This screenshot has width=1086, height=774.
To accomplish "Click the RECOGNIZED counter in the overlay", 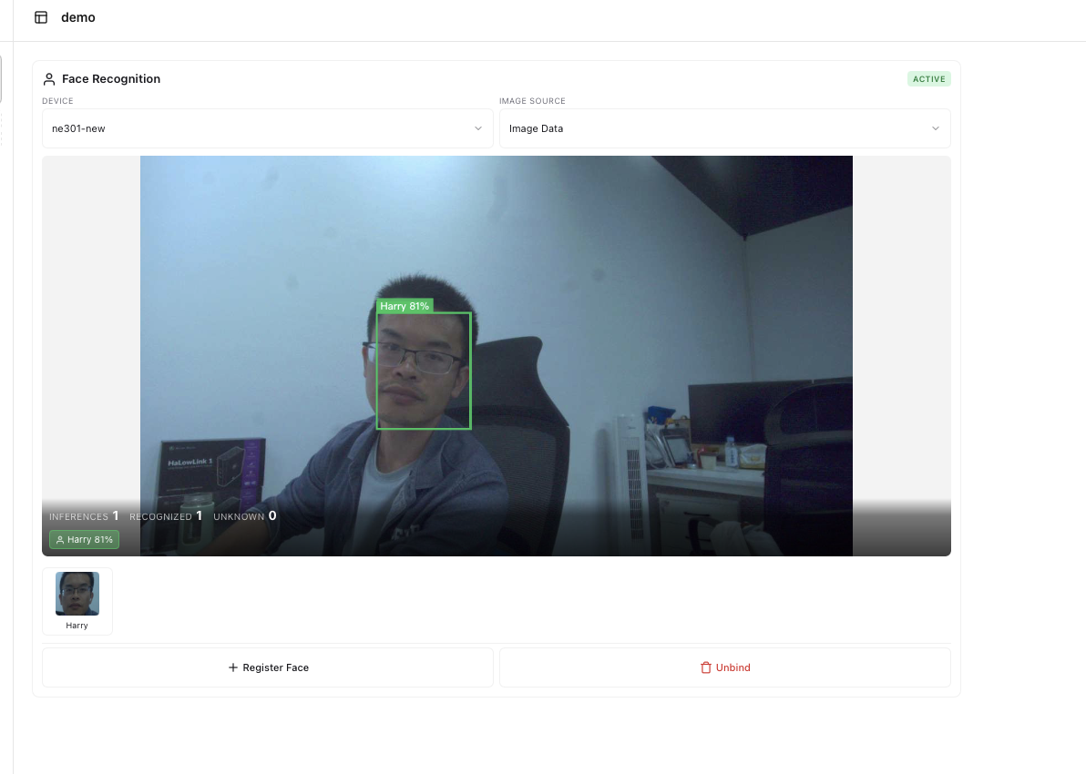I will coord(166,516).
